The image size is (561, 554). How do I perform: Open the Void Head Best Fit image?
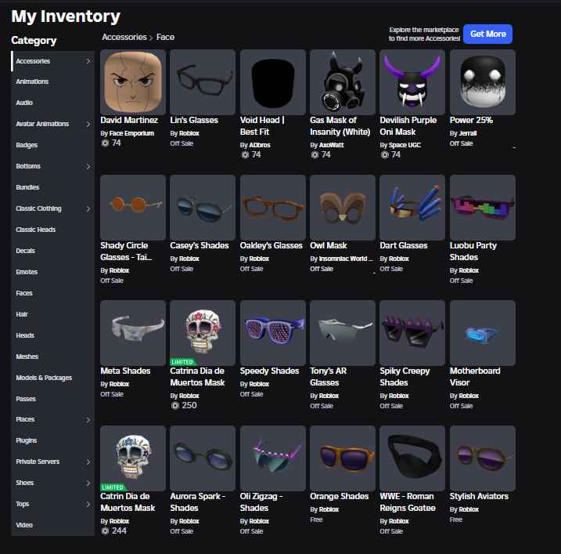click(272, 82)
